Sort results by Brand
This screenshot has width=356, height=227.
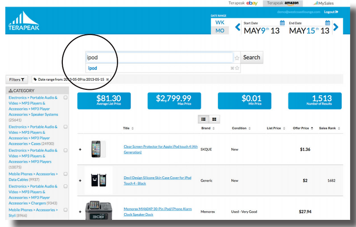(208, 128)
